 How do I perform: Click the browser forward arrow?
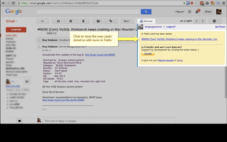coord(8,3)
